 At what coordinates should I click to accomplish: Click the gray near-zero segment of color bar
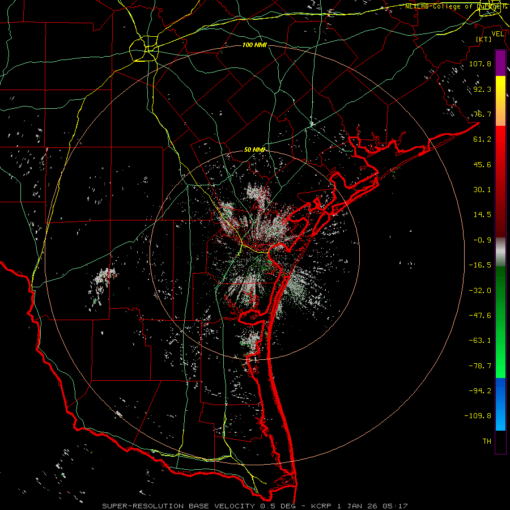coord(500,252)
